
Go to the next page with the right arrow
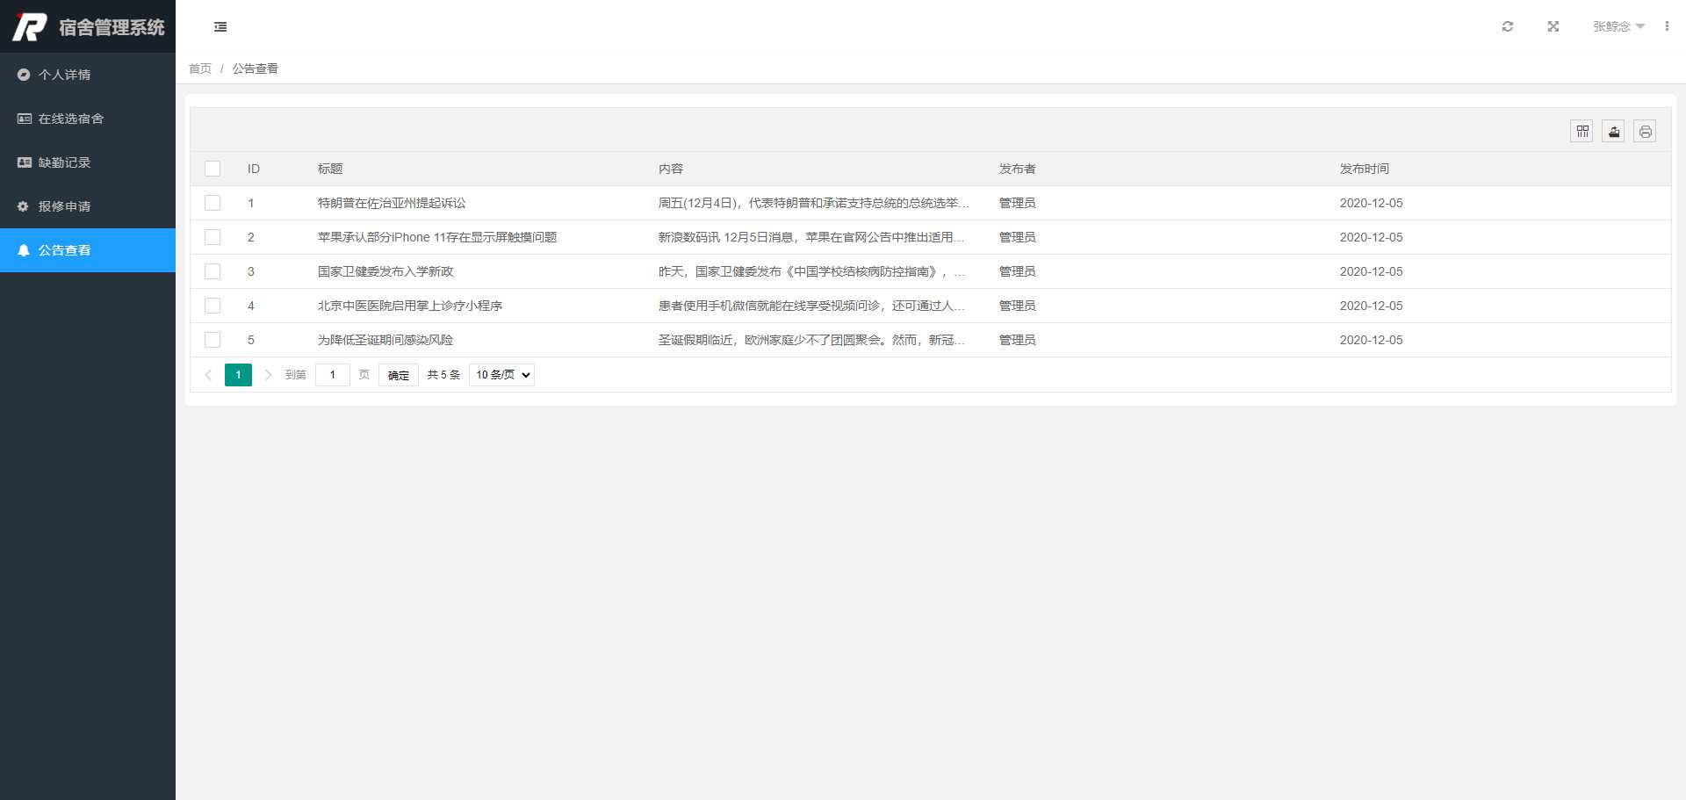(268, 375)
